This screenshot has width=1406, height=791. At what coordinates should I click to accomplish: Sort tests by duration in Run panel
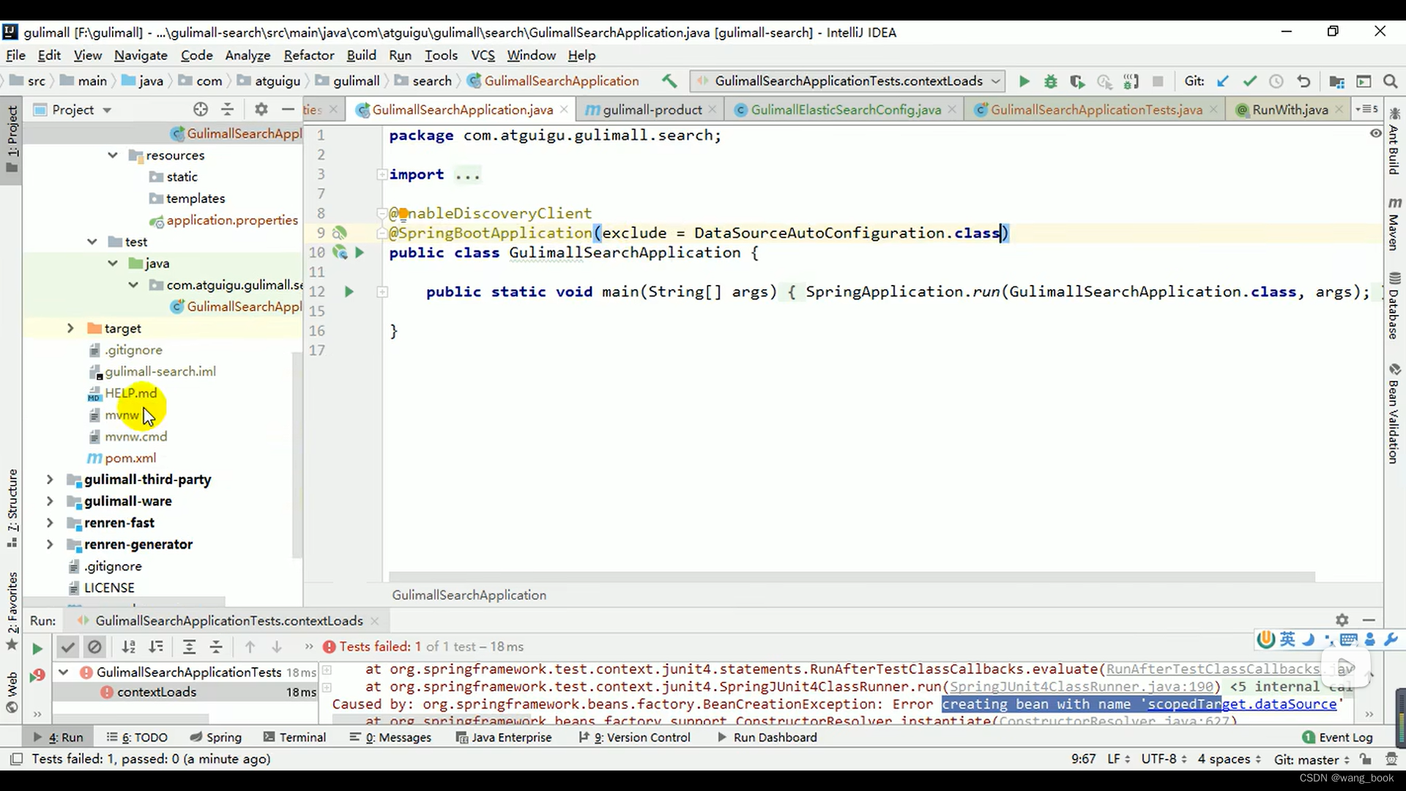(156, 647)
